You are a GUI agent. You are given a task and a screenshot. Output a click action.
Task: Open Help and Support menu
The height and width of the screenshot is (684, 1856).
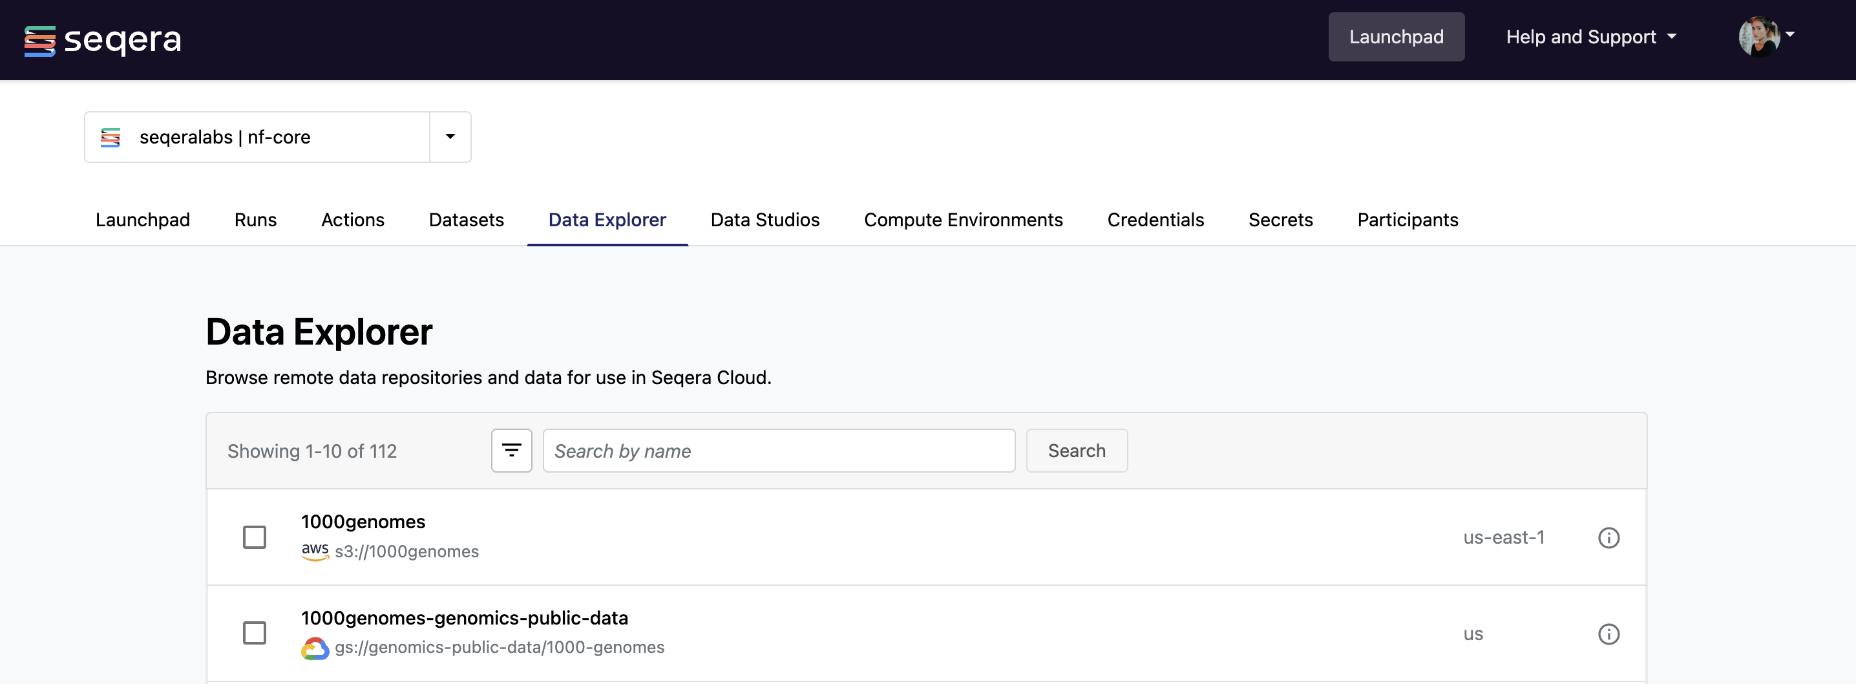1590,37
